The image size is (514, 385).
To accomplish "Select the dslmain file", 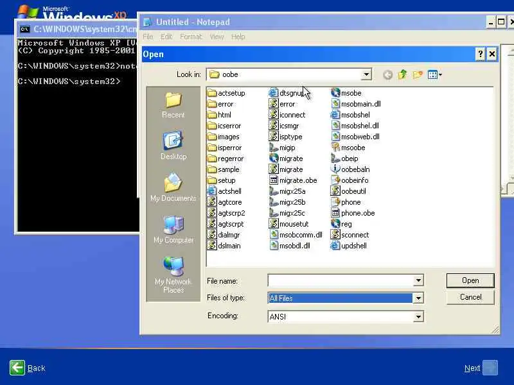I will tap(224, 246).
